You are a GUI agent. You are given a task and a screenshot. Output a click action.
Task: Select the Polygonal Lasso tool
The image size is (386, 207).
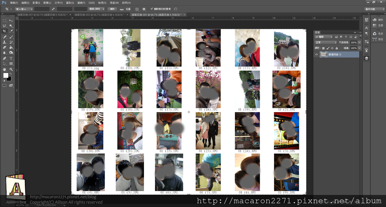[5, 26]
